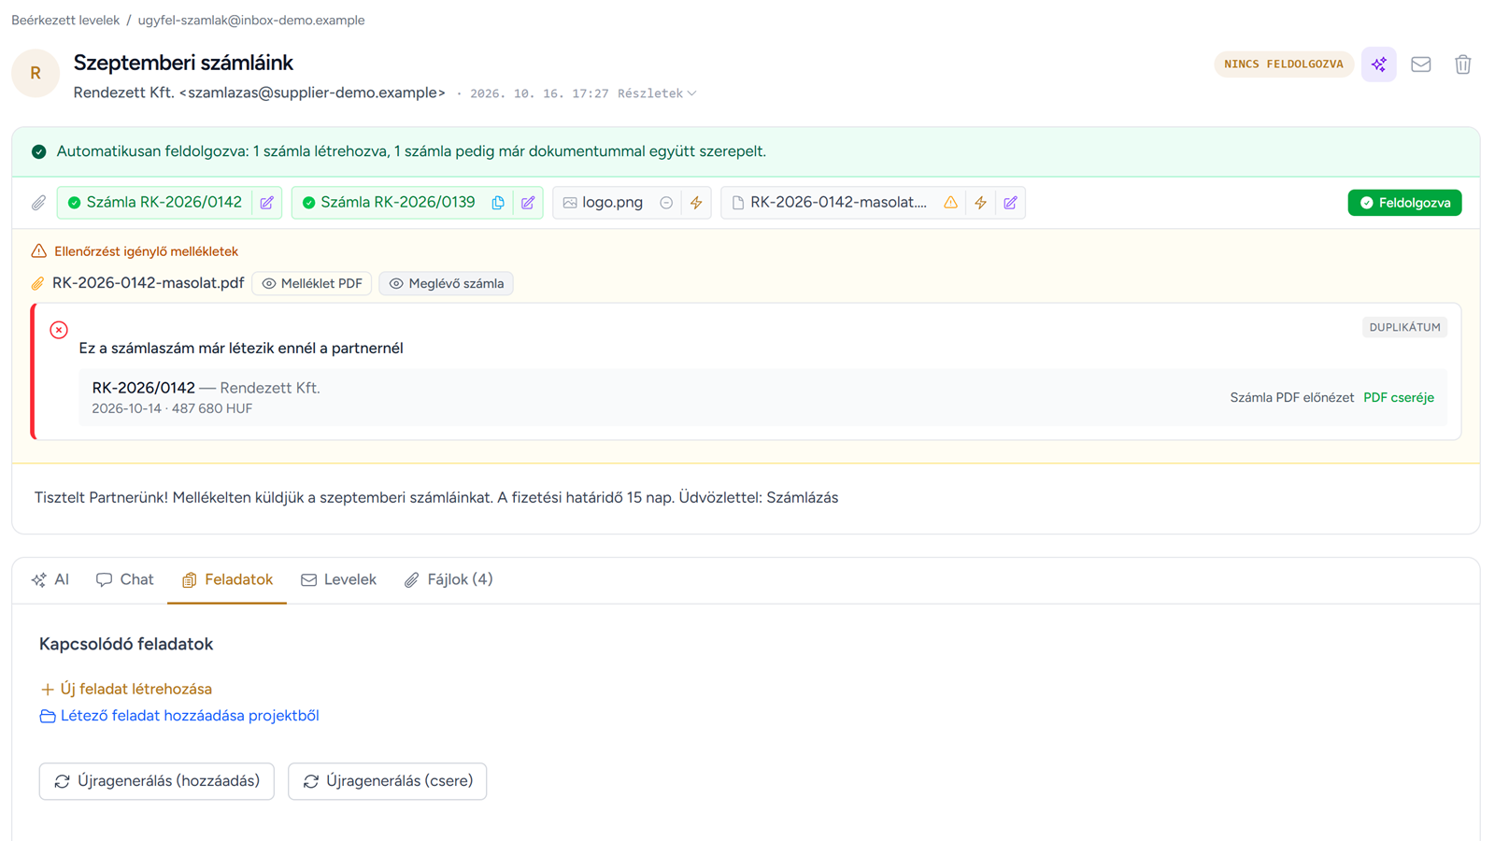Click the edit pencil on the RK-2026-0142-masolat chip
This screenshot has height=841, width=1495.
pyautogui.click(x=1010, y=203)
